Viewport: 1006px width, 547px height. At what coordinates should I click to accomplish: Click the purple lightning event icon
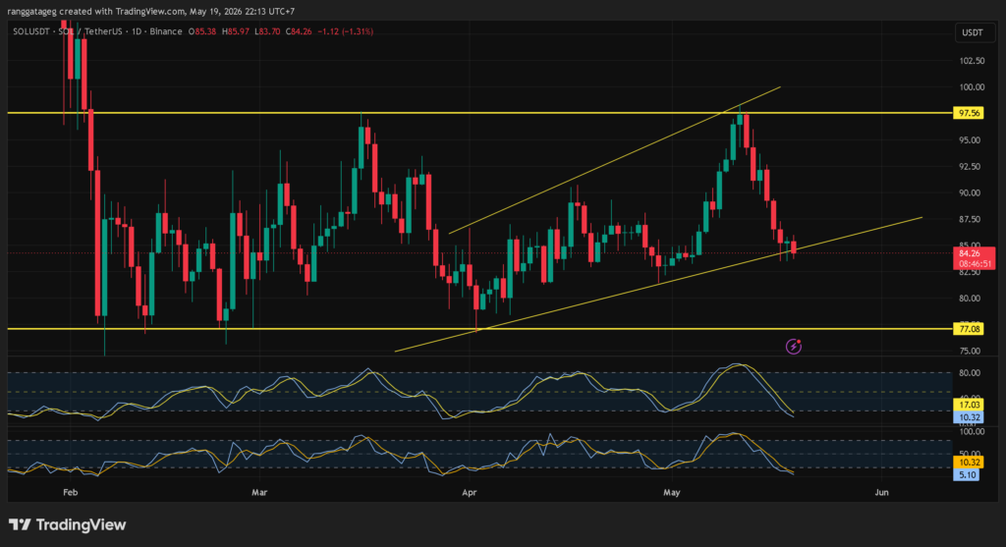click(x=794, y=347)
